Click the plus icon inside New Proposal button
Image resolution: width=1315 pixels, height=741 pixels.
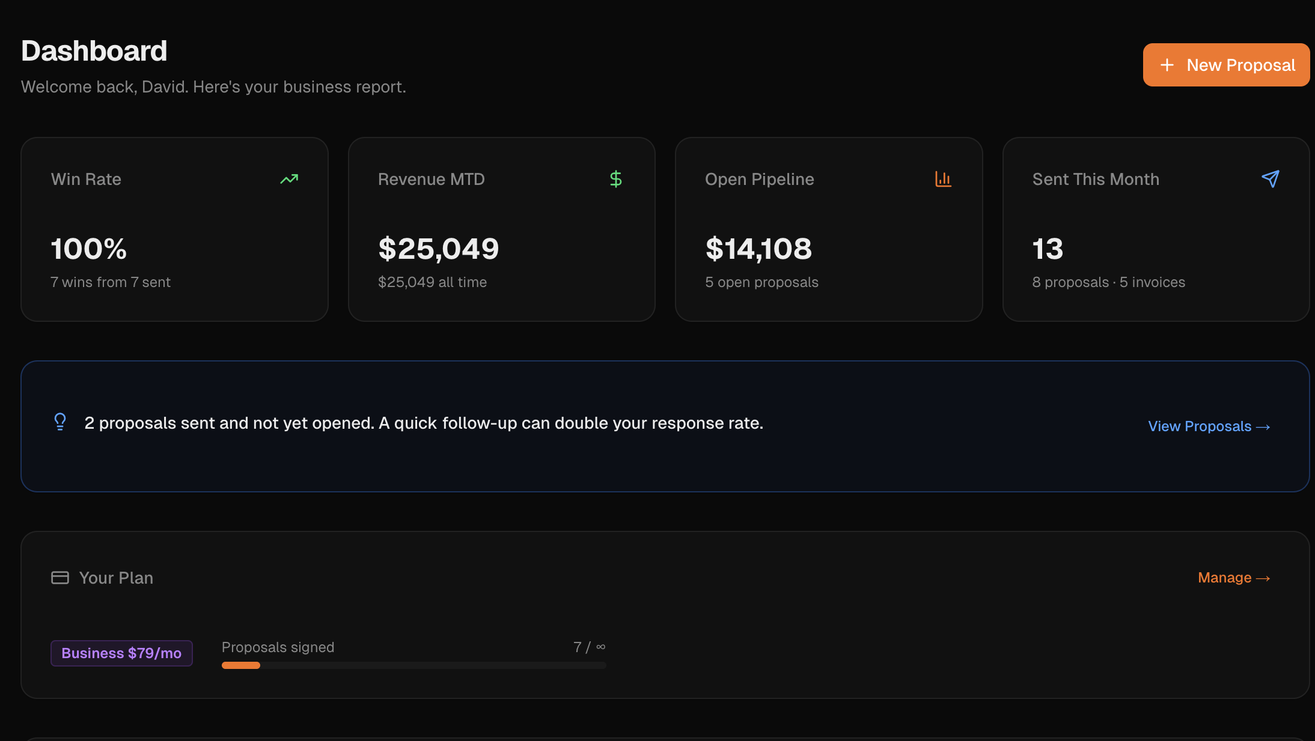coord(1167,64)
